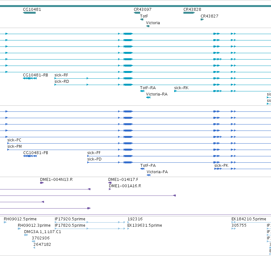Click the Victoria-RA transcript label

(157, 94)
